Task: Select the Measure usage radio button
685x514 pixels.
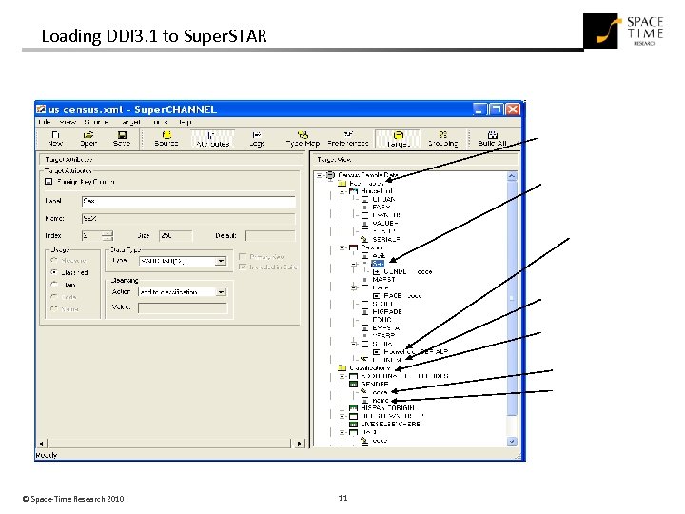Action: tap(54, 260)
